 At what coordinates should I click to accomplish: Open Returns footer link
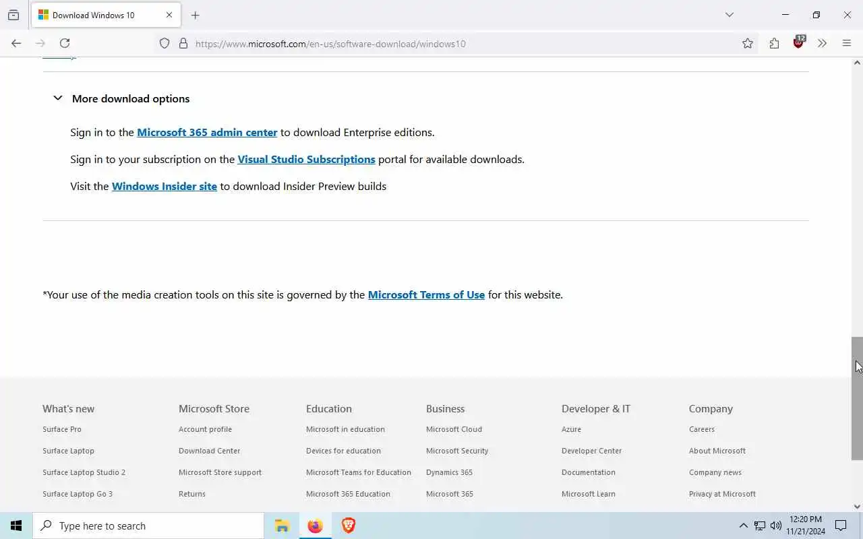pos(192,494)
